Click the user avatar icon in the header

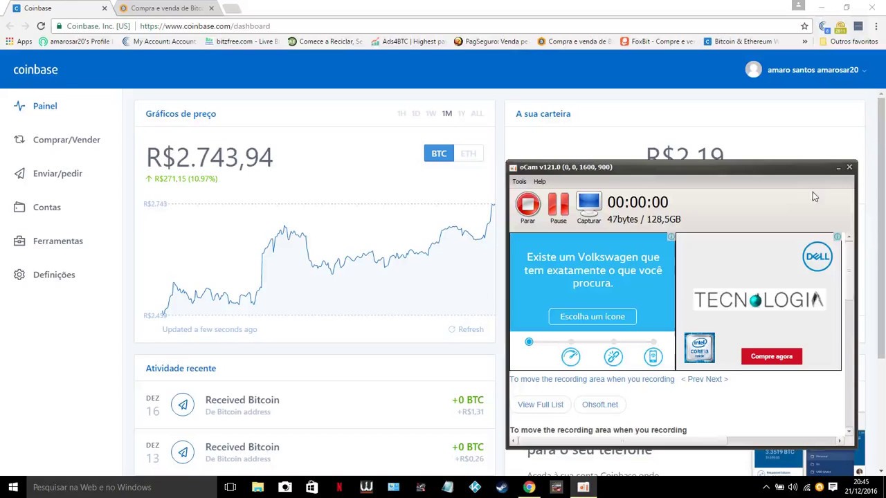(753, 69)
